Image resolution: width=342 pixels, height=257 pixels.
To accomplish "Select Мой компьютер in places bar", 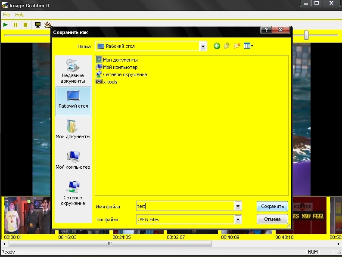I will [73, 160].
